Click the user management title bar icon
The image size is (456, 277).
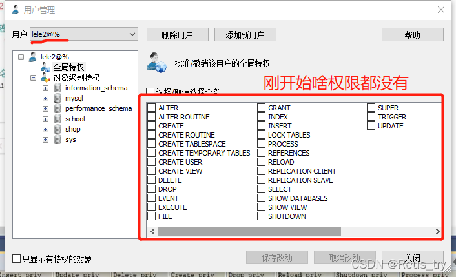16,10
